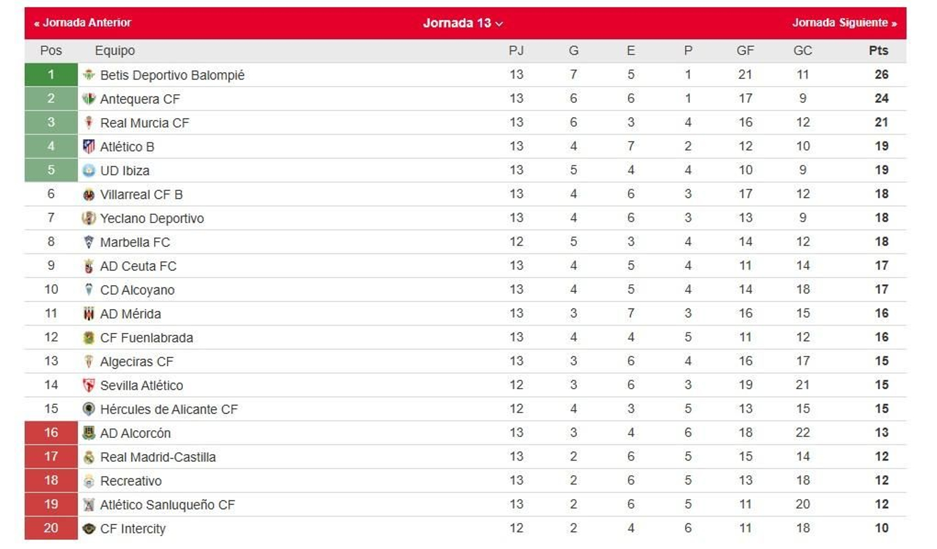This screenshot has width=937, height=549.
Task: Click the GF column header
Action: tap(745, 50)
